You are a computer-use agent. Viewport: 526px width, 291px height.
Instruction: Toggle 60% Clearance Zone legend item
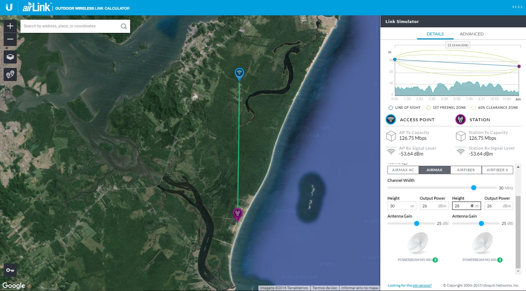tap(495, 108)
